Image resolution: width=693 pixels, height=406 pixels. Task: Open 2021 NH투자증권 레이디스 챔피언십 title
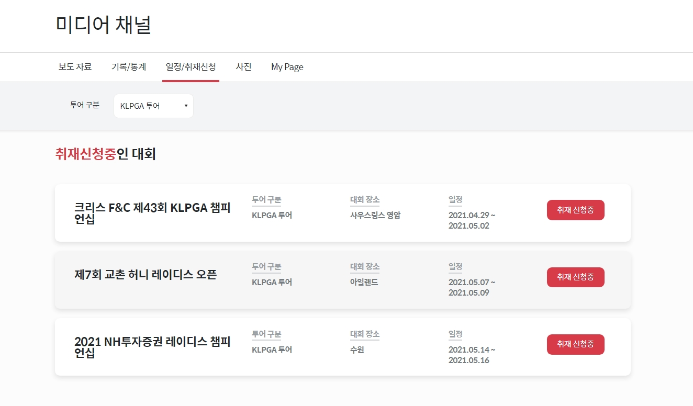coord(152,347)
